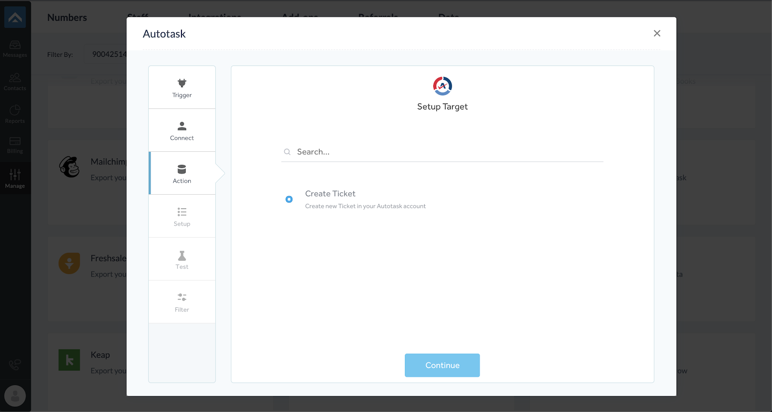The height and width of the screenshot is (412, 772).
Task: Click the search magnifier icon
Action: (x=287, y=152)
